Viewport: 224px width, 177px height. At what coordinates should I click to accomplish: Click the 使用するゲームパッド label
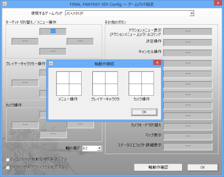click(47, 14)
